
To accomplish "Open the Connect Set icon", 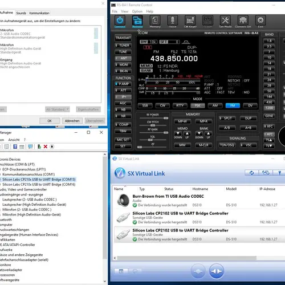I will tap(243, 21).
